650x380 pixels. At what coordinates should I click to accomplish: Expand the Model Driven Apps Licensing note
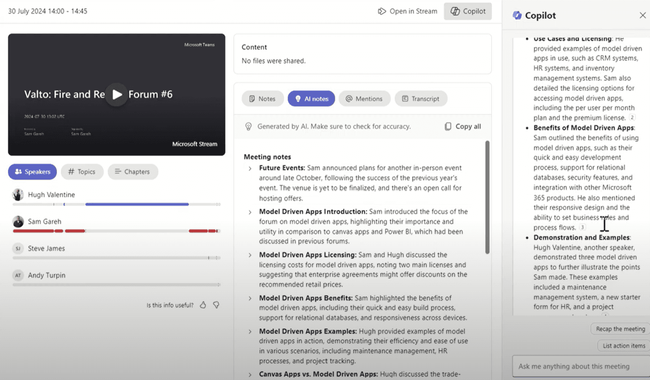click(249, 255)
